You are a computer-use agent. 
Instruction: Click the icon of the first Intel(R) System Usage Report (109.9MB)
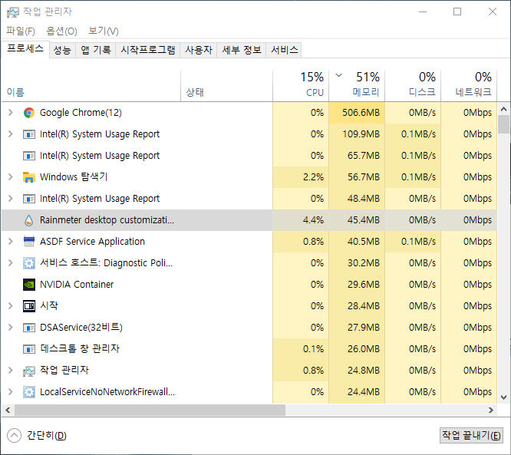[x=29, y=134]
